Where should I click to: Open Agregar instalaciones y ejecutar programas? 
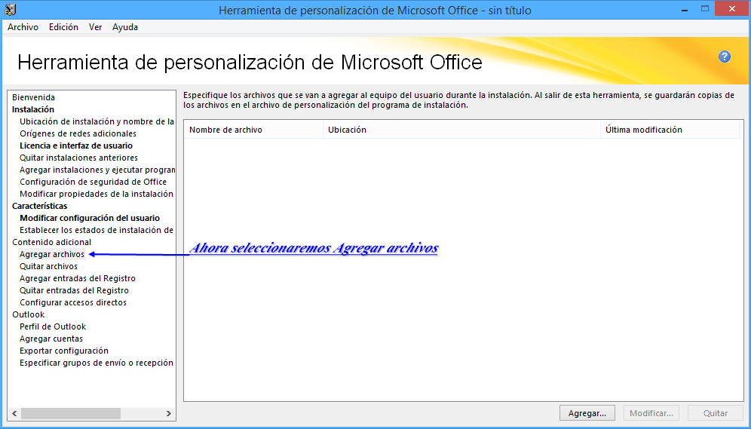click(x=97, y=170)
